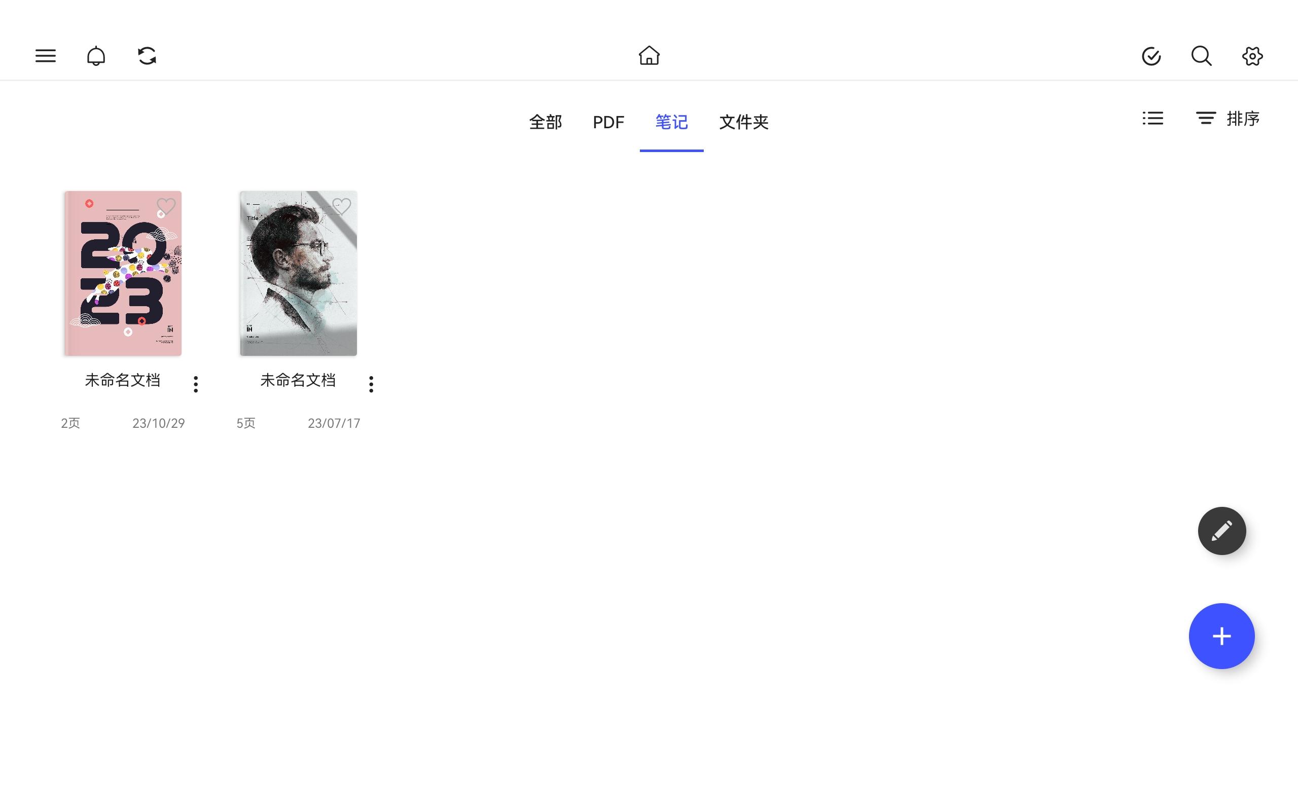The height and width of the screenshot is (811, 1298).
Task: Open the portrait cover notebook
Action: (298, 274)
